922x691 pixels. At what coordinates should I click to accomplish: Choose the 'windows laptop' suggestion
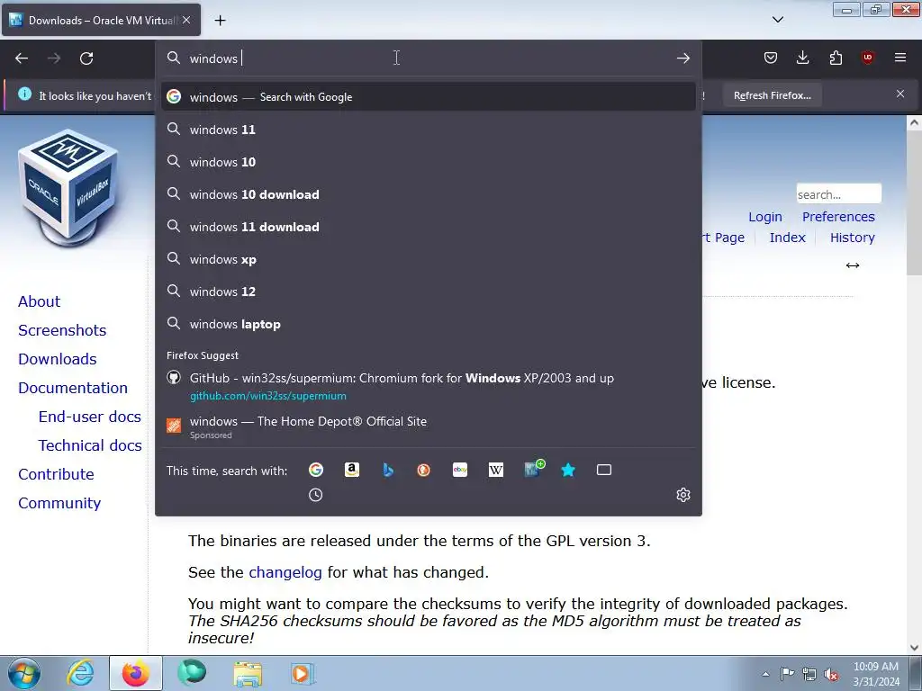pyautogui.click(x=428, y=324)
